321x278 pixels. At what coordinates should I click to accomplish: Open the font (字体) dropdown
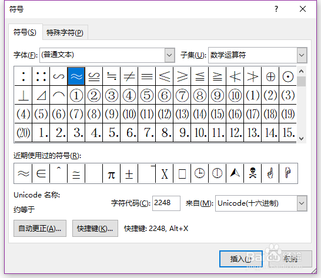pyautogui.click(x=170, y=55)
